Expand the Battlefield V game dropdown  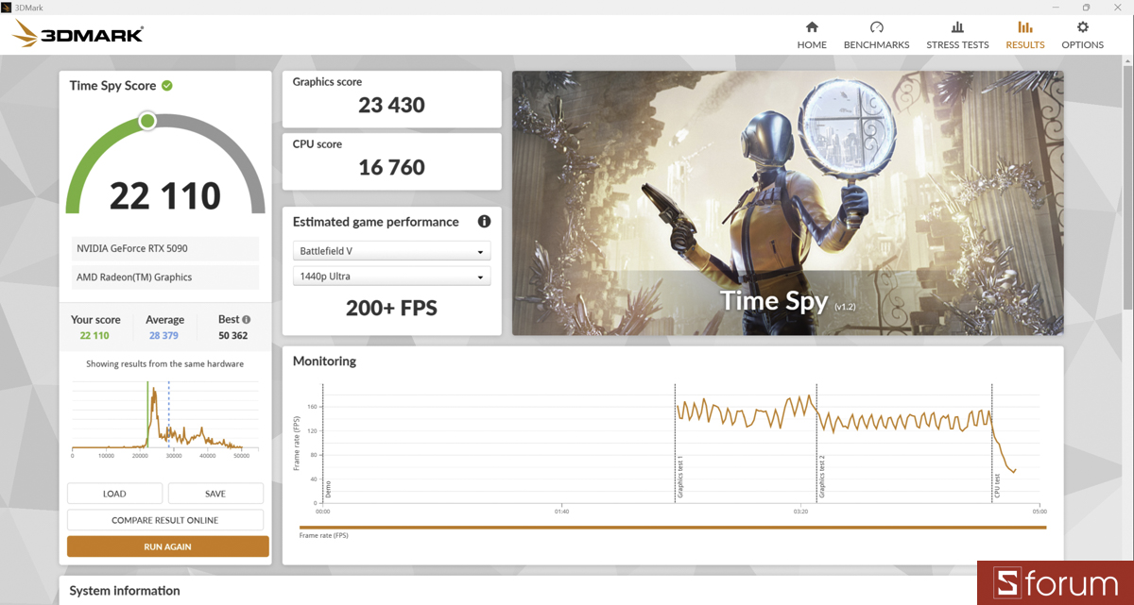(x=391, y=252)
